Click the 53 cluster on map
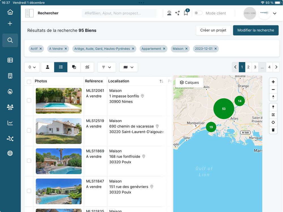Screen dimensions: 283x212 (x=224, y=109)
